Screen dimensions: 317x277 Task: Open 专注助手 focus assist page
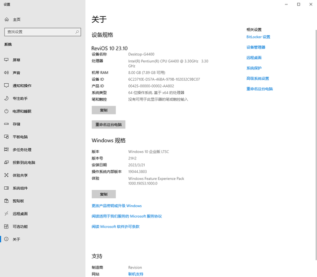pos(20,98)
